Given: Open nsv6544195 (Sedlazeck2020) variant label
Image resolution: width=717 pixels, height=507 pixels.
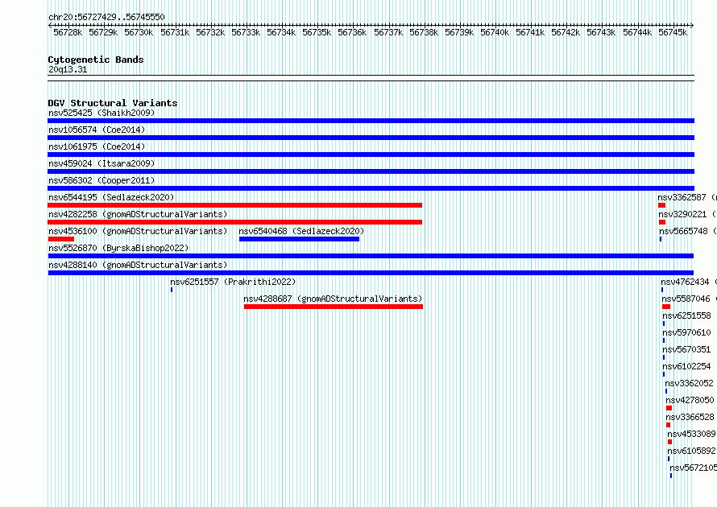Looking at the screenshot, I should (x=111, y=197).
